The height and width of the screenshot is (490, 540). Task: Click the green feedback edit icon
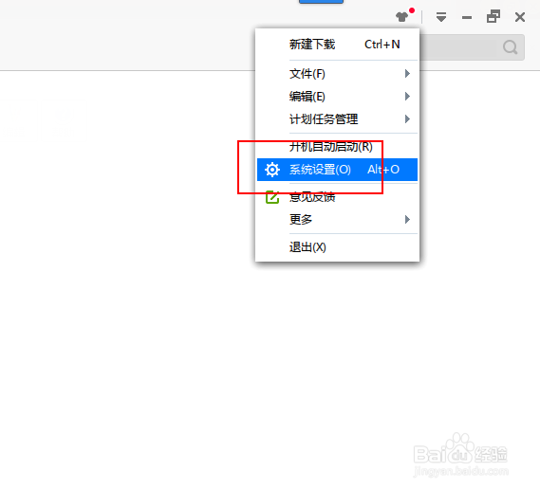(x=272, y=197)
